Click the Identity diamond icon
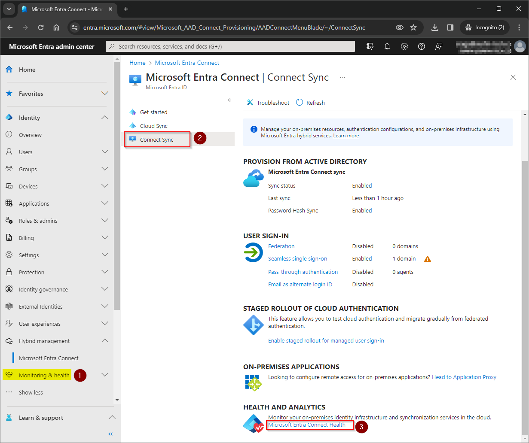 pos(9,118)
